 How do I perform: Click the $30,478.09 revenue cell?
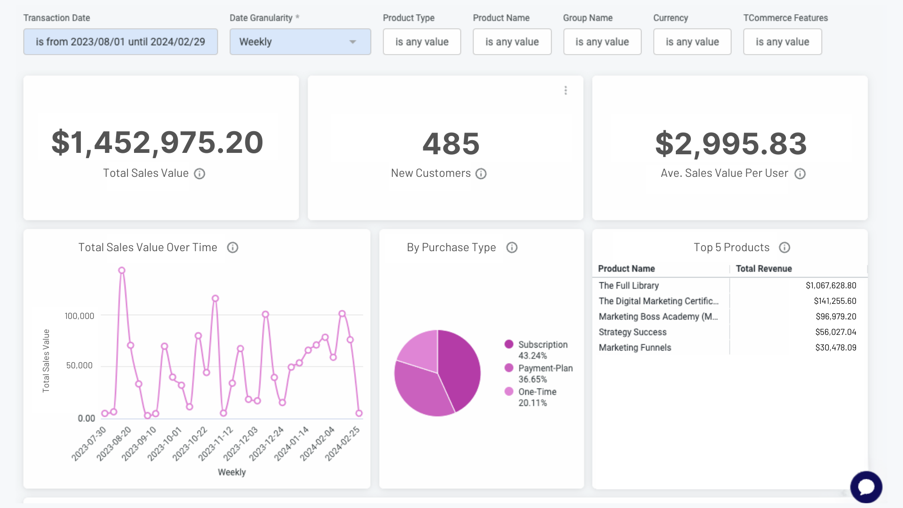click(835, 348)
